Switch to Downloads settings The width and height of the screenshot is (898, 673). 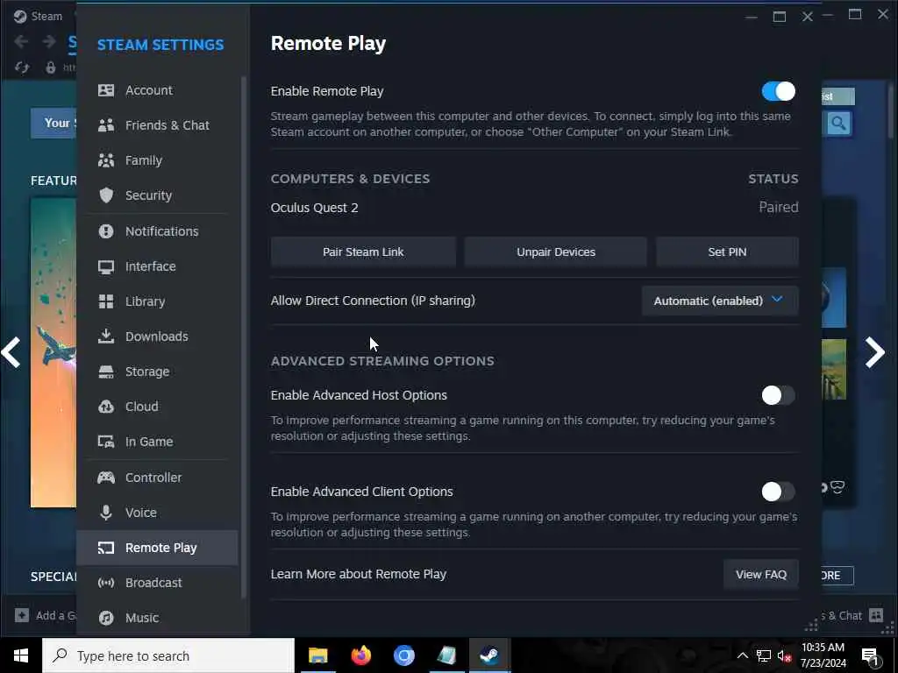point(158,336)
